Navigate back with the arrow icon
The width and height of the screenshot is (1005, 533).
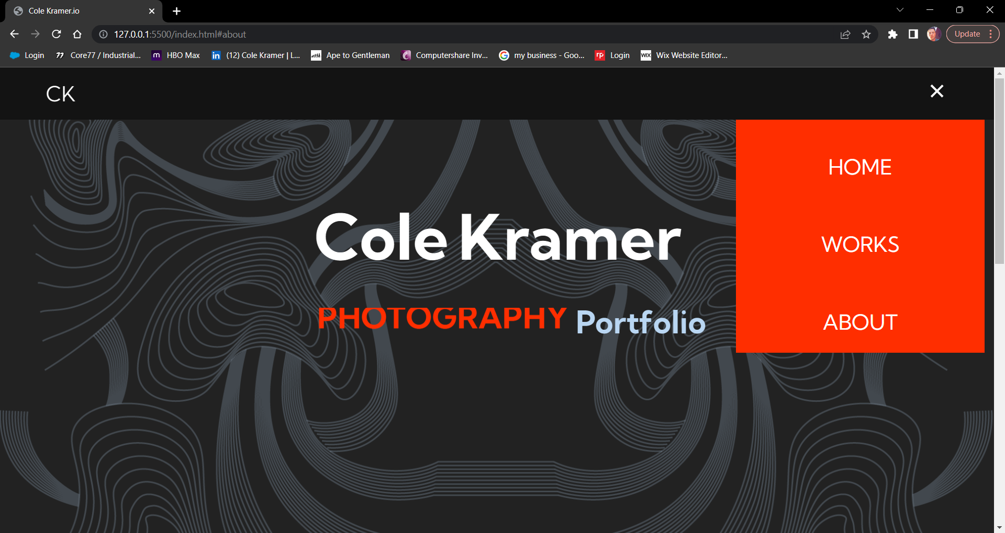pos(14,34)
